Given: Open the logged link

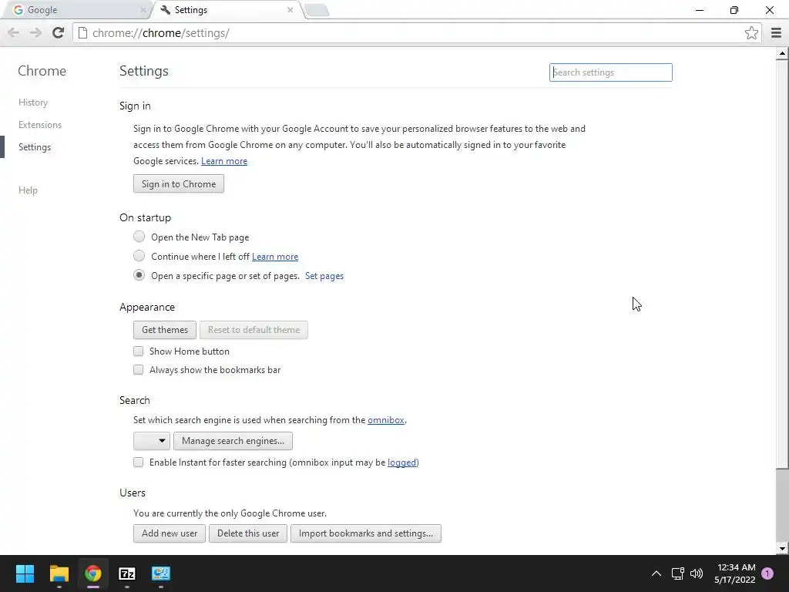Looking at the screenshot, I should (x=402, y=462).
